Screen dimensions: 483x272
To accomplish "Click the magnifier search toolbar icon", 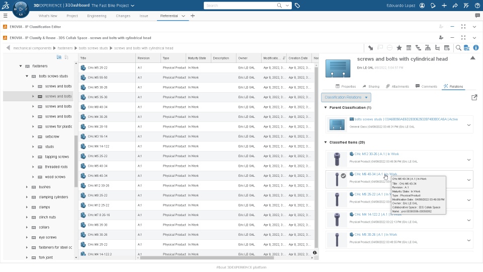I will 458,48.
